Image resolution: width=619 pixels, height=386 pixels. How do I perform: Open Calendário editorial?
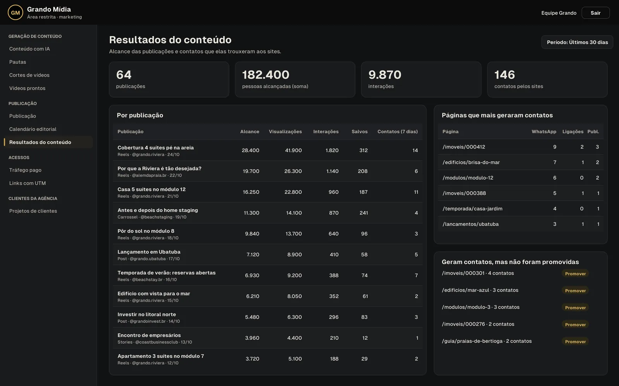point(48,129)
